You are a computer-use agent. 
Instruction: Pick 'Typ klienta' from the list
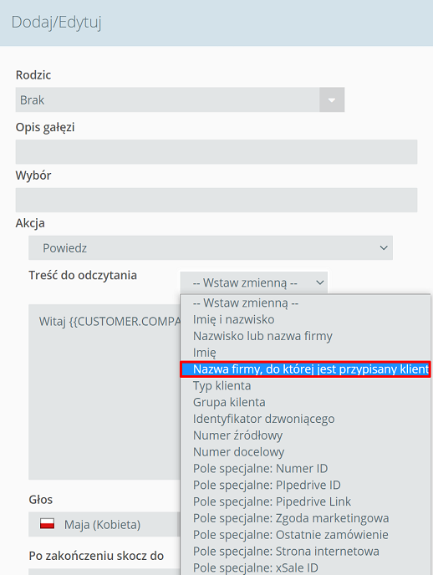coord(306,386)
